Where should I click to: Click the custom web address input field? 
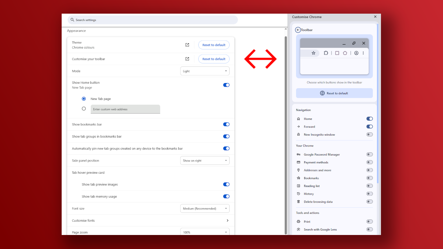click(x=126, y=109)
